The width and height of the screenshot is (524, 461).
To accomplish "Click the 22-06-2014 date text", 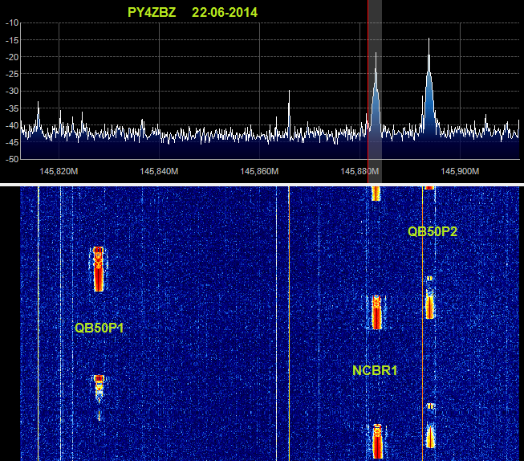I will point(225,12).
